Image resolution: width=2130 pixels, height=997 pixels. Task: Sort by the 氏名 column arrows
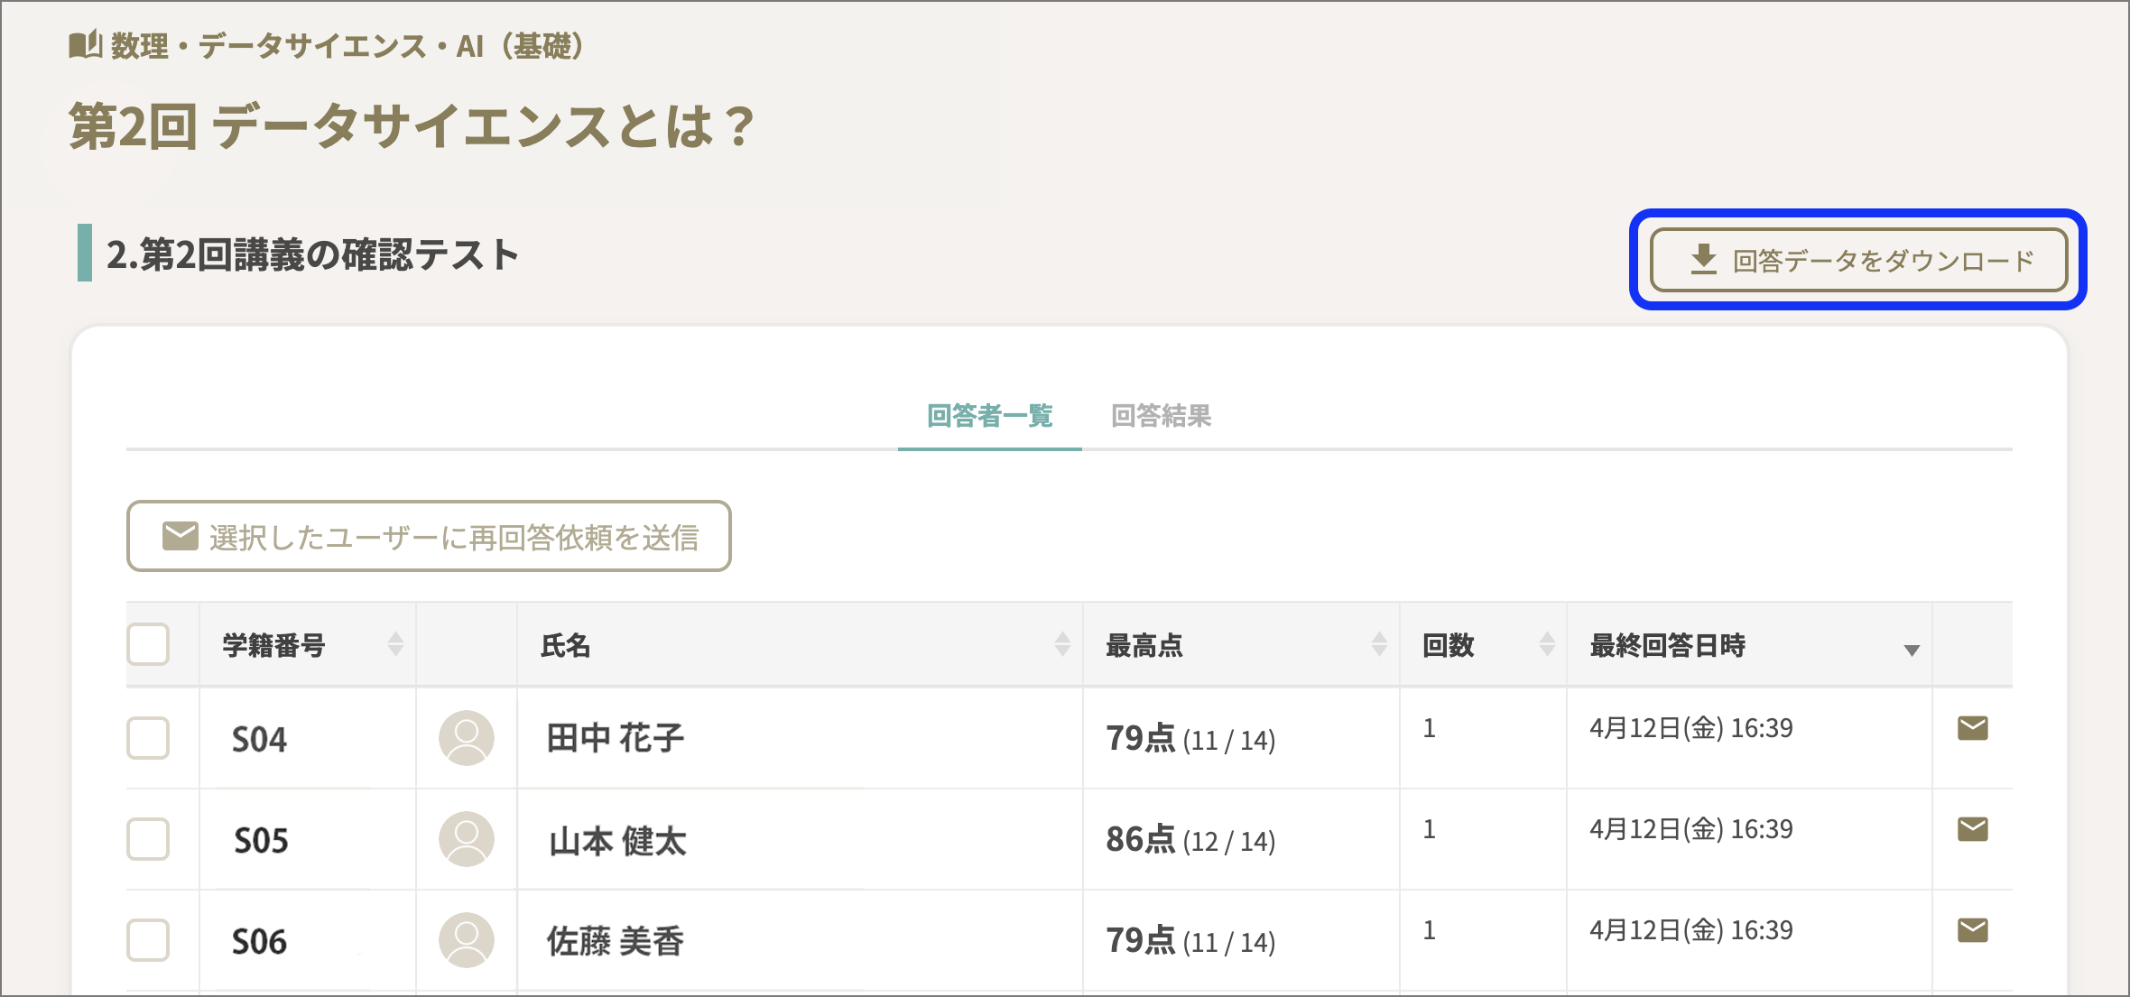pos(1062,644)
